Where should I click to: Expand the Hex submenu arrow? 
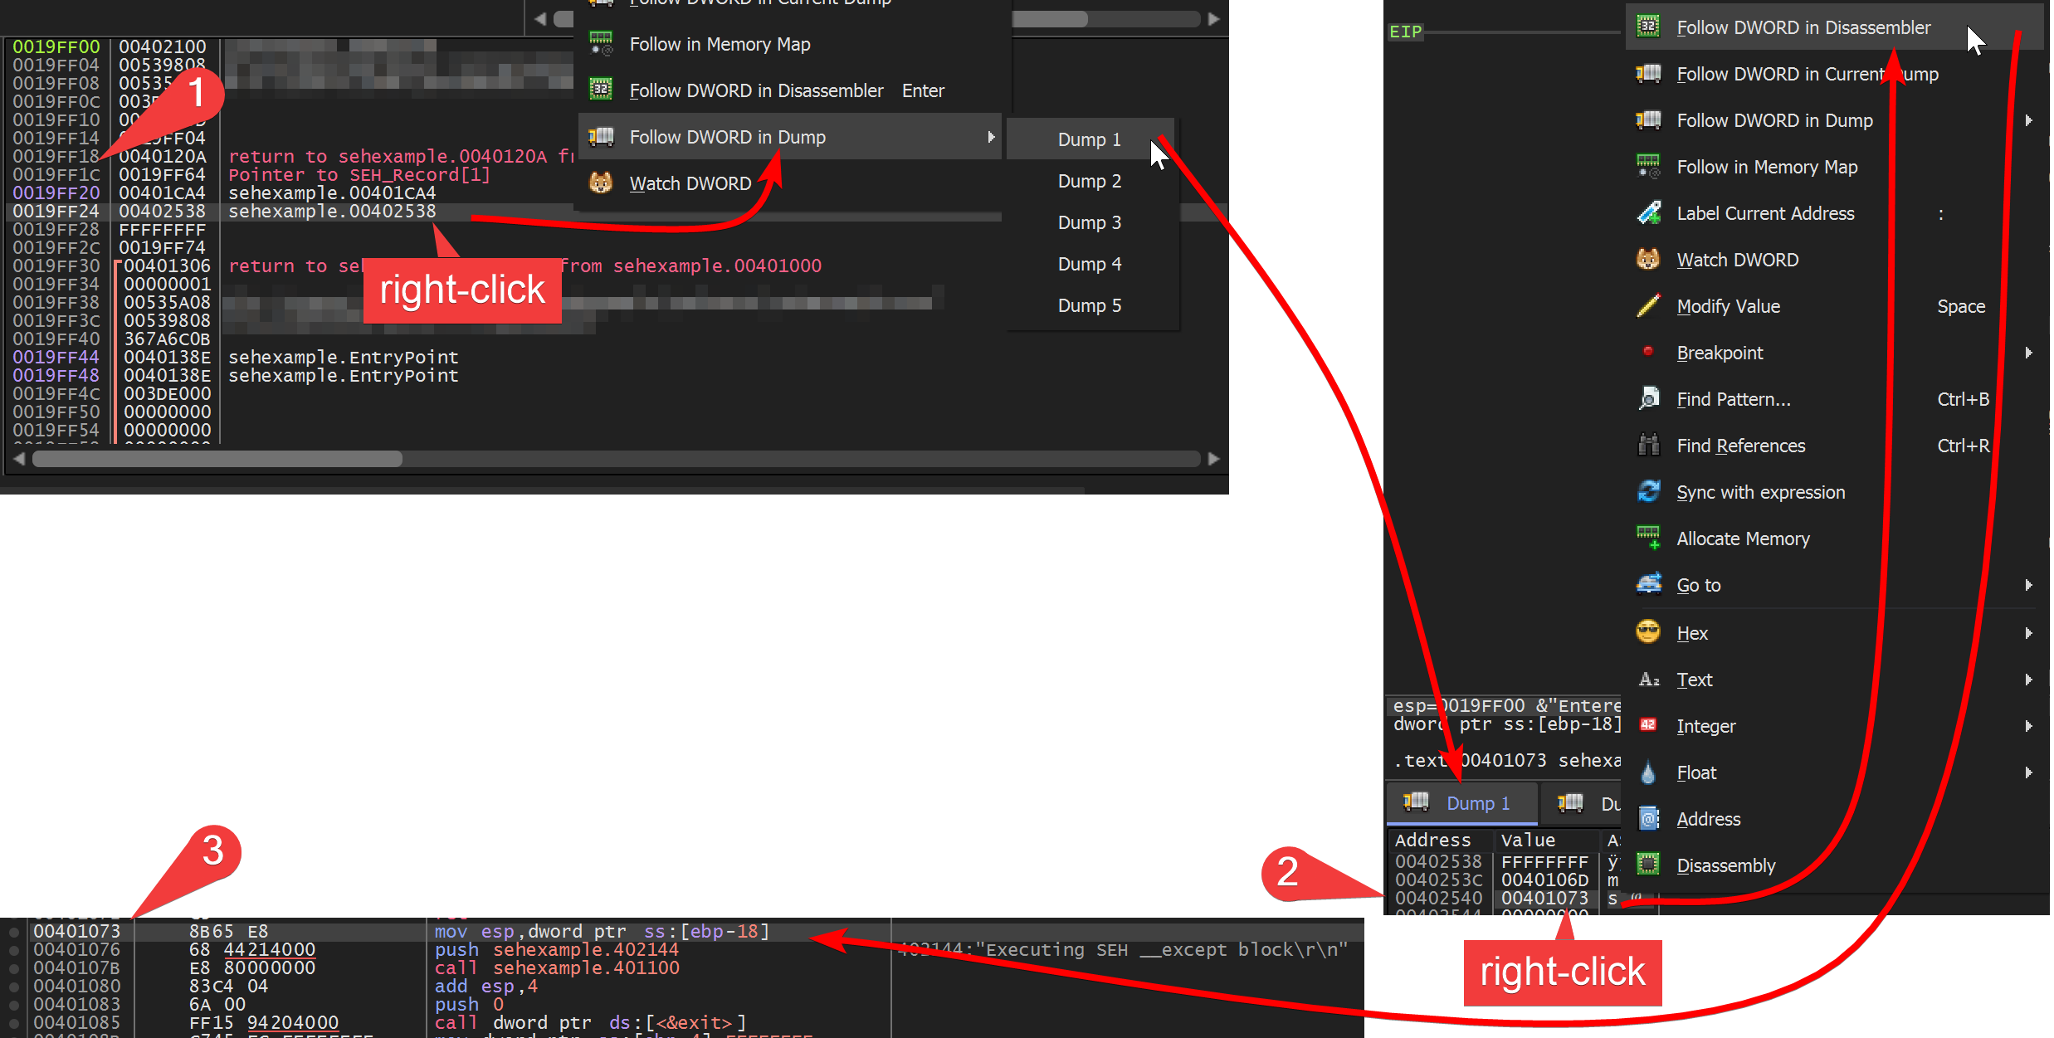(x=2028, y=633)
